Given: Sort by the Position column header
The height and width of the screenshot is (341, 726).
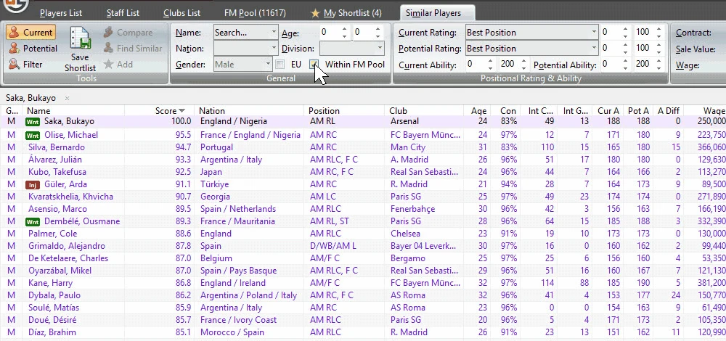Looking at the screenshot, I should (x=344, y=111).
